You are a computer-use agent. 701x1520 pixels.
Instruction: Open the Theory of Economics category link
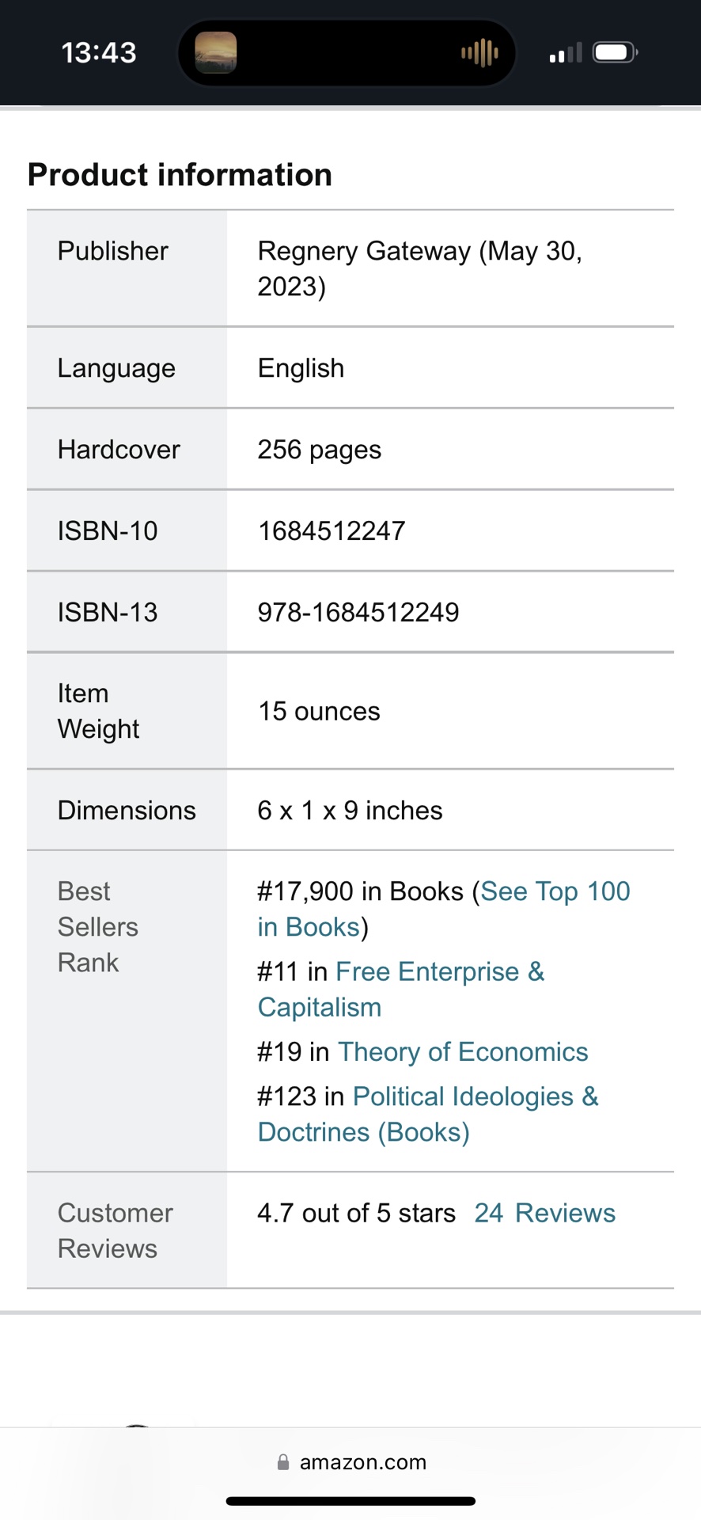click(463, 1051)
